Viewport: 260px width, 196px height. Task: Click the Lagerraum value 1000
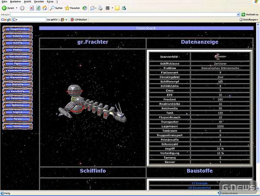pyautogui.click(x=221, y=126)
